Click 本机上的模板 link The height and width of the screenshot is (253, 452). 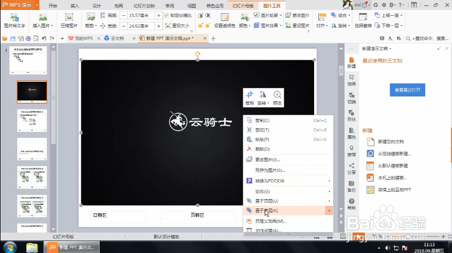click(x=392, y=178)
